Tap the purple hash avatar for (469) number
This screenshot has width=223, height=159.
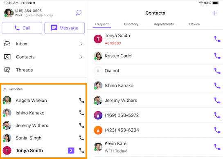(x=98, y=115)
